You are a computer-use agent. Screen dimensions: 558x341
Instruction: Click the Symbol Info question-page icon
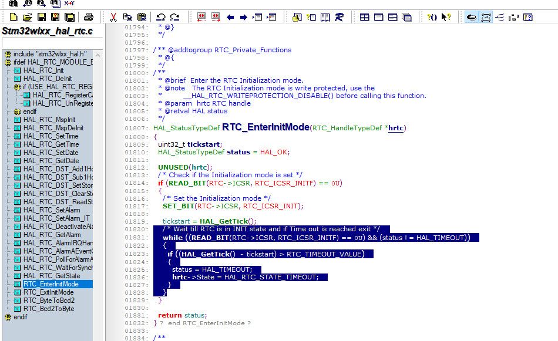click(x=311, y=17)
